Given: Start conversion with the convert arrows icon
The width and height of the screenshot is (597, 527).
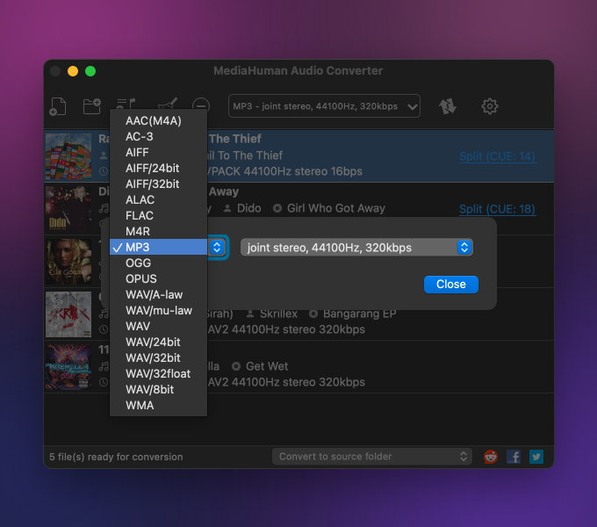Looking at the screenshot, I should pos(448,106).
